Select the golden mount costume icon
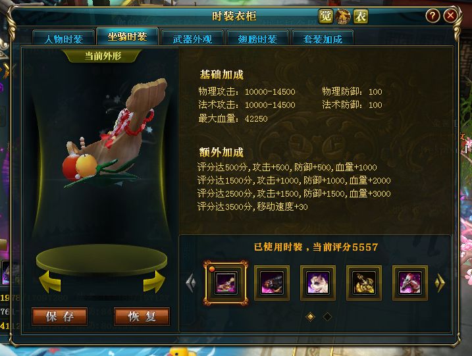Viewport: 472px width, 356px height. (364, 283)
